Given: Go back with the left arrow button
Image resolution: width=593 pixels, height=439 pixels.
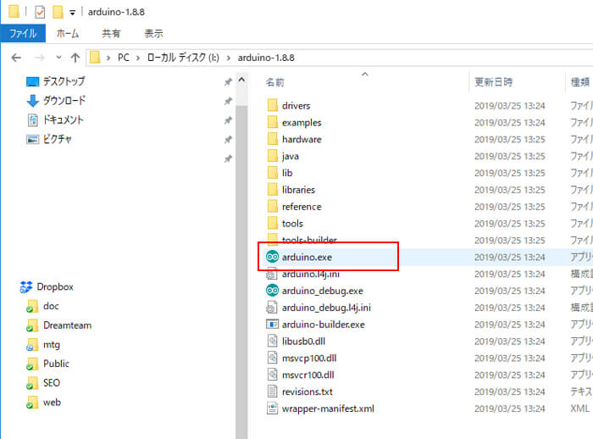Looking at the screenshot, I should click(x=16, y=58).
